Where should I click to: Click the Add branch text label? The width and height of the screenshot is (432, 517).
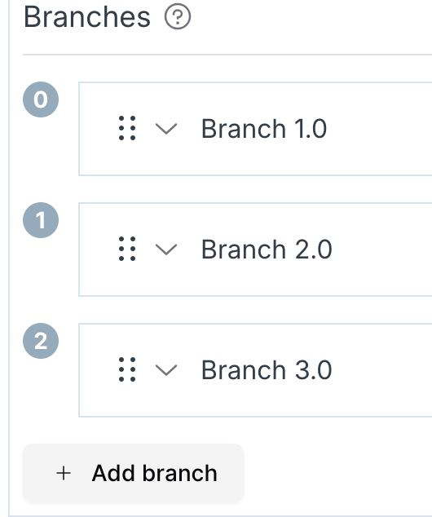[x=155, y=473]
